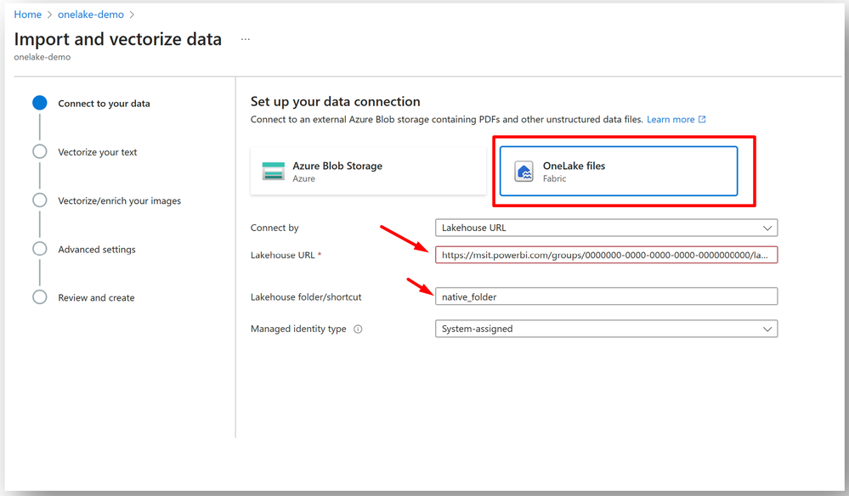Open the ellipsis menu beside the page title
Screen dimensions: 849x496
coord(246,39)
